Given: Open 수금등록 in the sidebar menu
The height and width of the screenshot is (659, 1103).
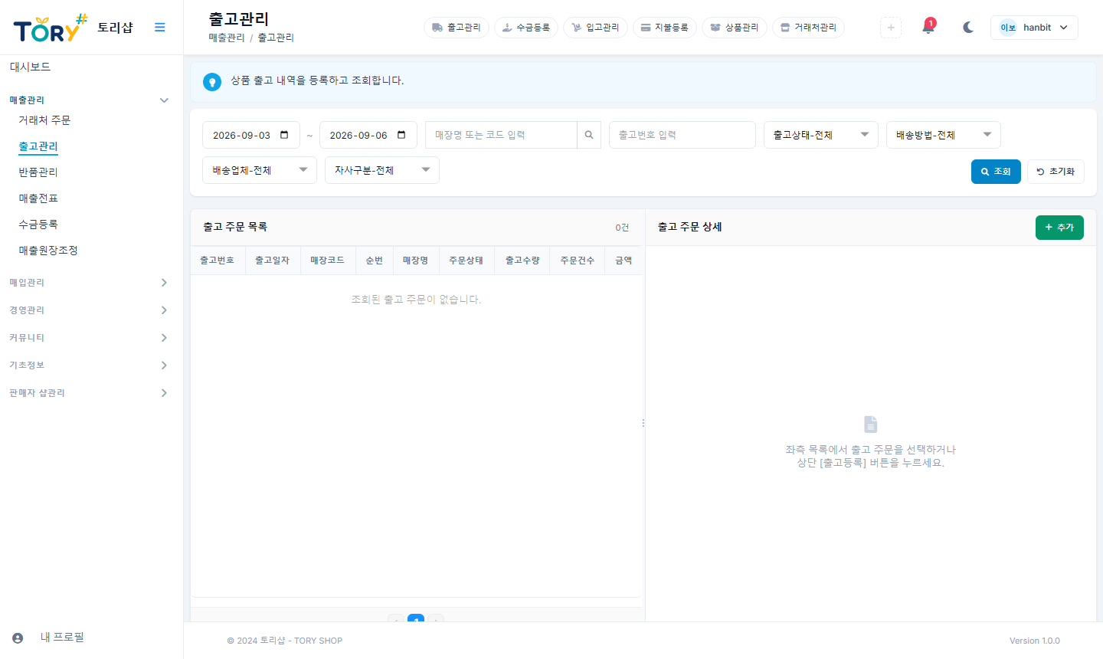Looking at the screenshot, I should (38, 225).
